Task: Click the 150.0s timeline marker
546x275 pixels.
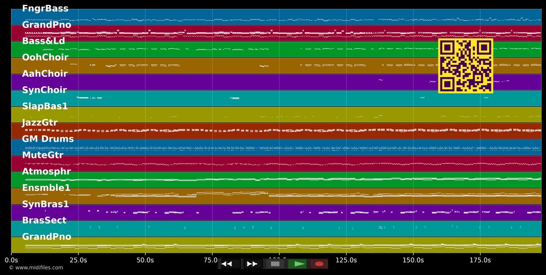Action: 413,260
